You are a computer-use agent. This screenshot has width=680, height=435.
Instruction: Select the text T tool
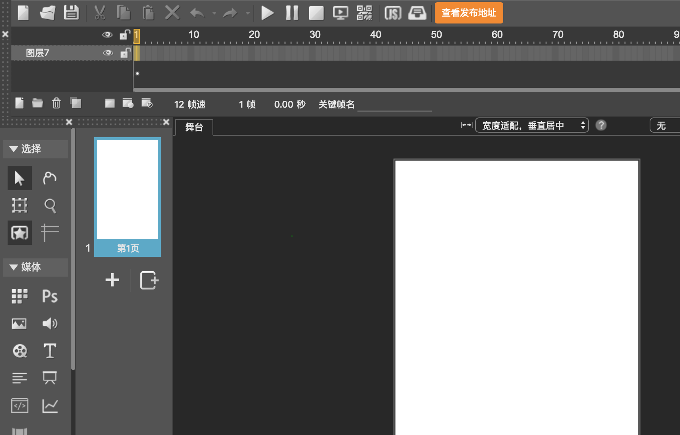50,351
